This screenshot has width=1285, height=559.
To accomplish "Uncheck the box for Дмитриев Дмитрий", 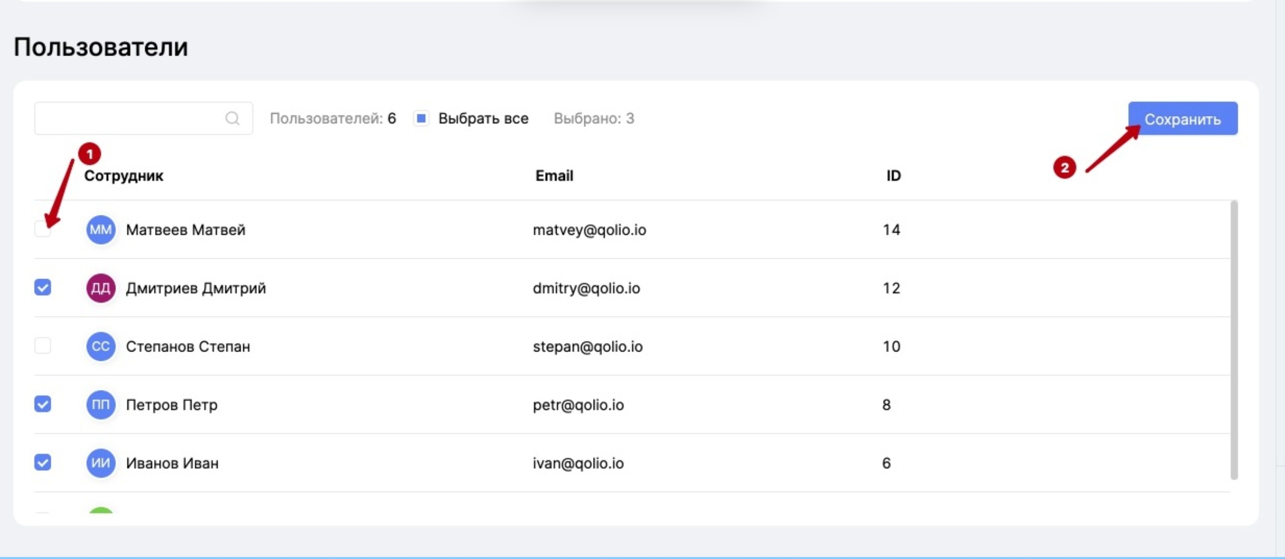I will coord(42,288).
